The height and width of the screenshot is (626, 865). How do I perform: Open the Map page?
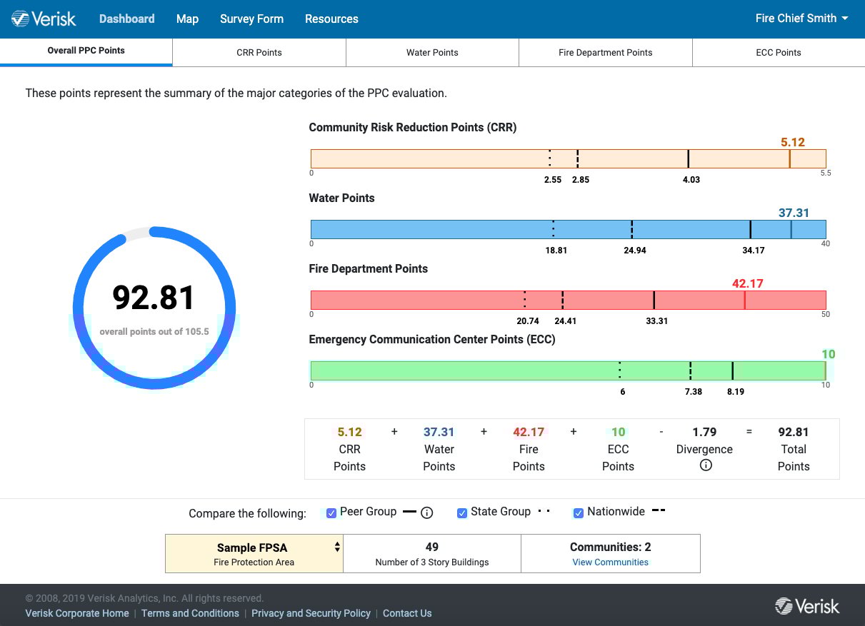tap(187, 19)
